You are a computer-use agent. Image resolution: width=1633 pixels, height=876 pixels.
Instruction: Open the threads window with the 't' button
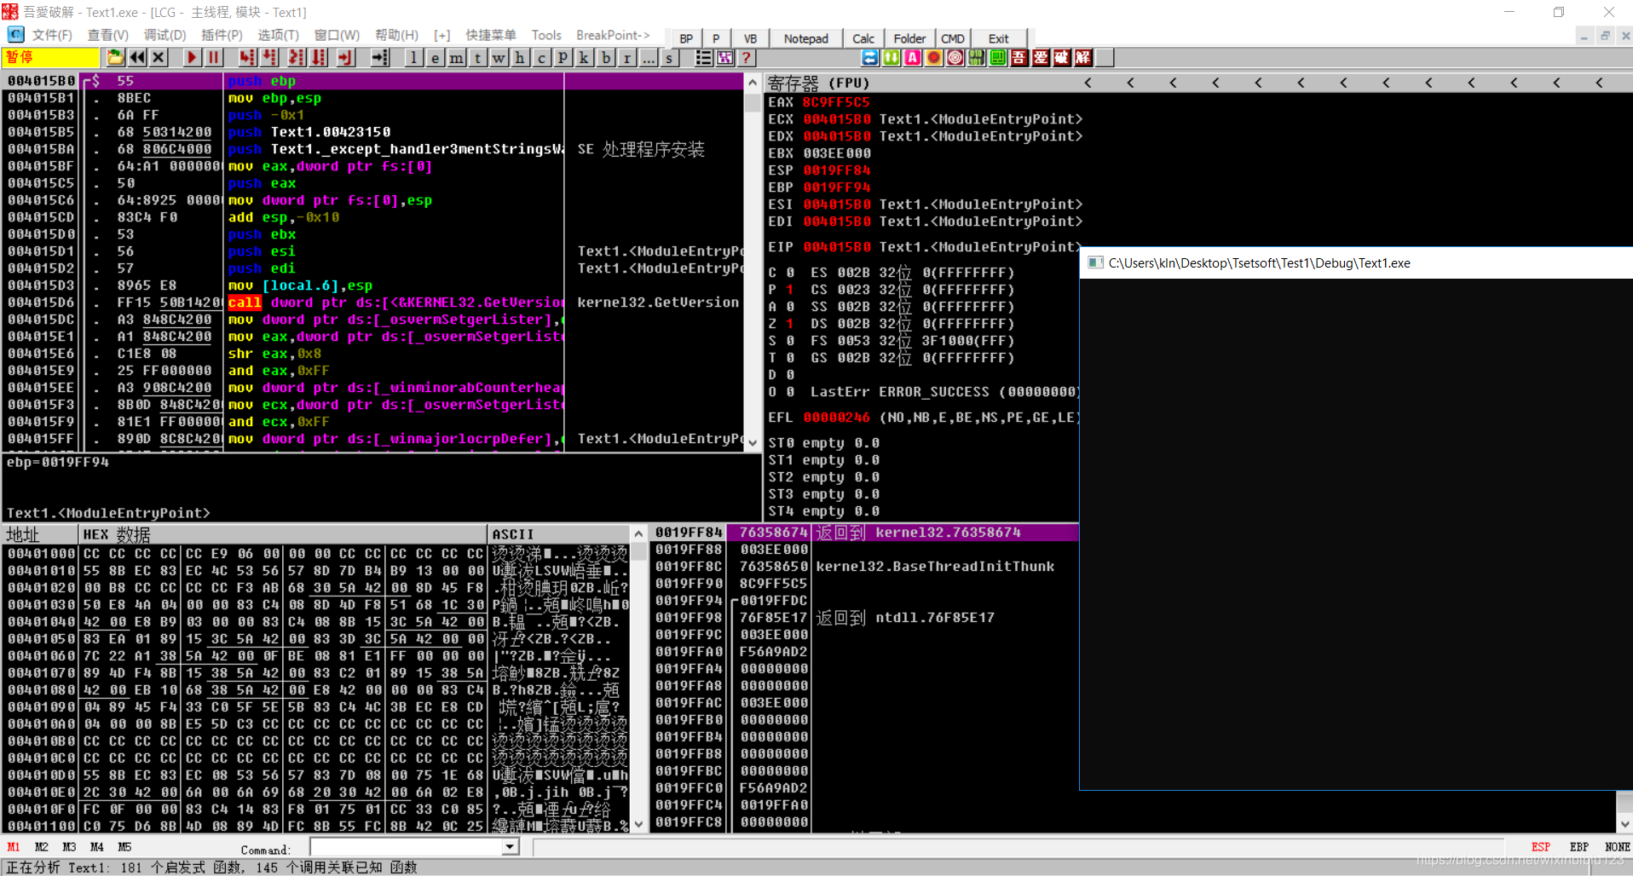tap(477, 57)
